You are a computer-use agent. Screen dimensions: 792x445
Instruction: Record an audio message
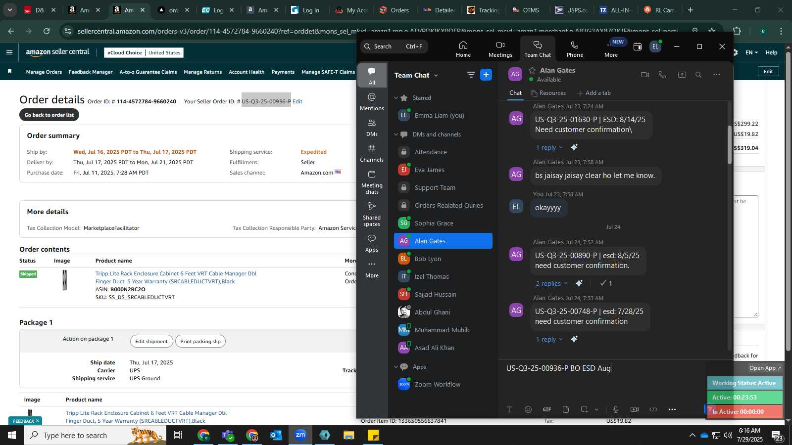[616, 409]
